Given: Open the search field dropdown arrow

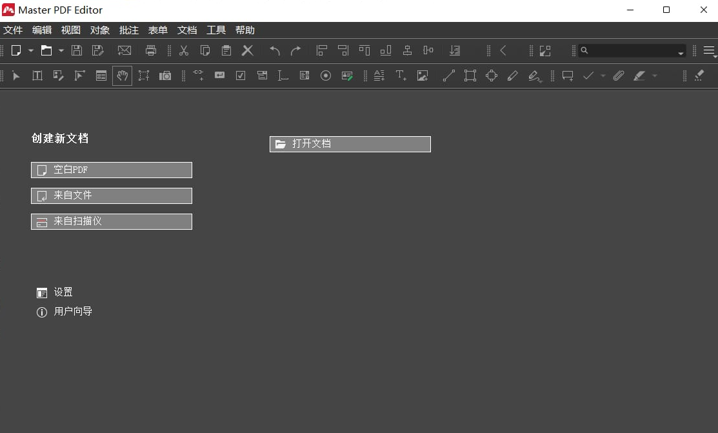Looking at the screenshot, I should tap(681, 53).
